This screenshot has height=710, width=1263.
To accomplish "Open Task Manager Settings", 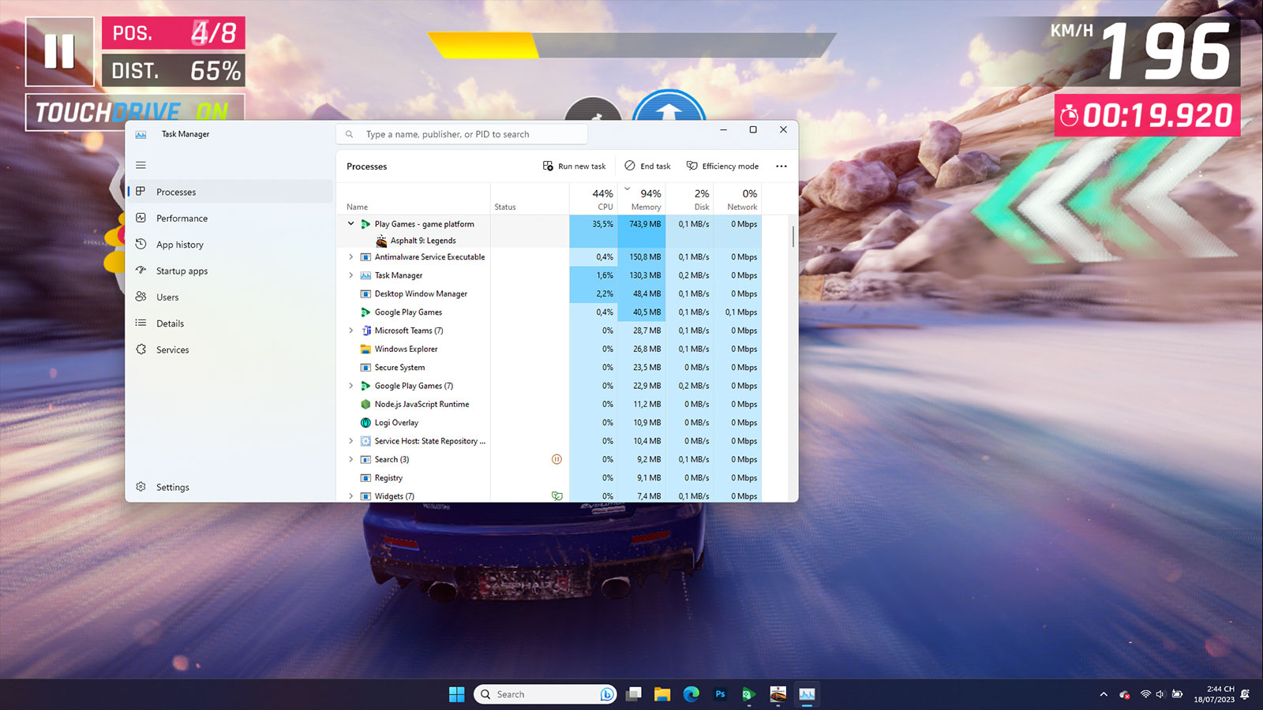I will click(x=230, y=488).
